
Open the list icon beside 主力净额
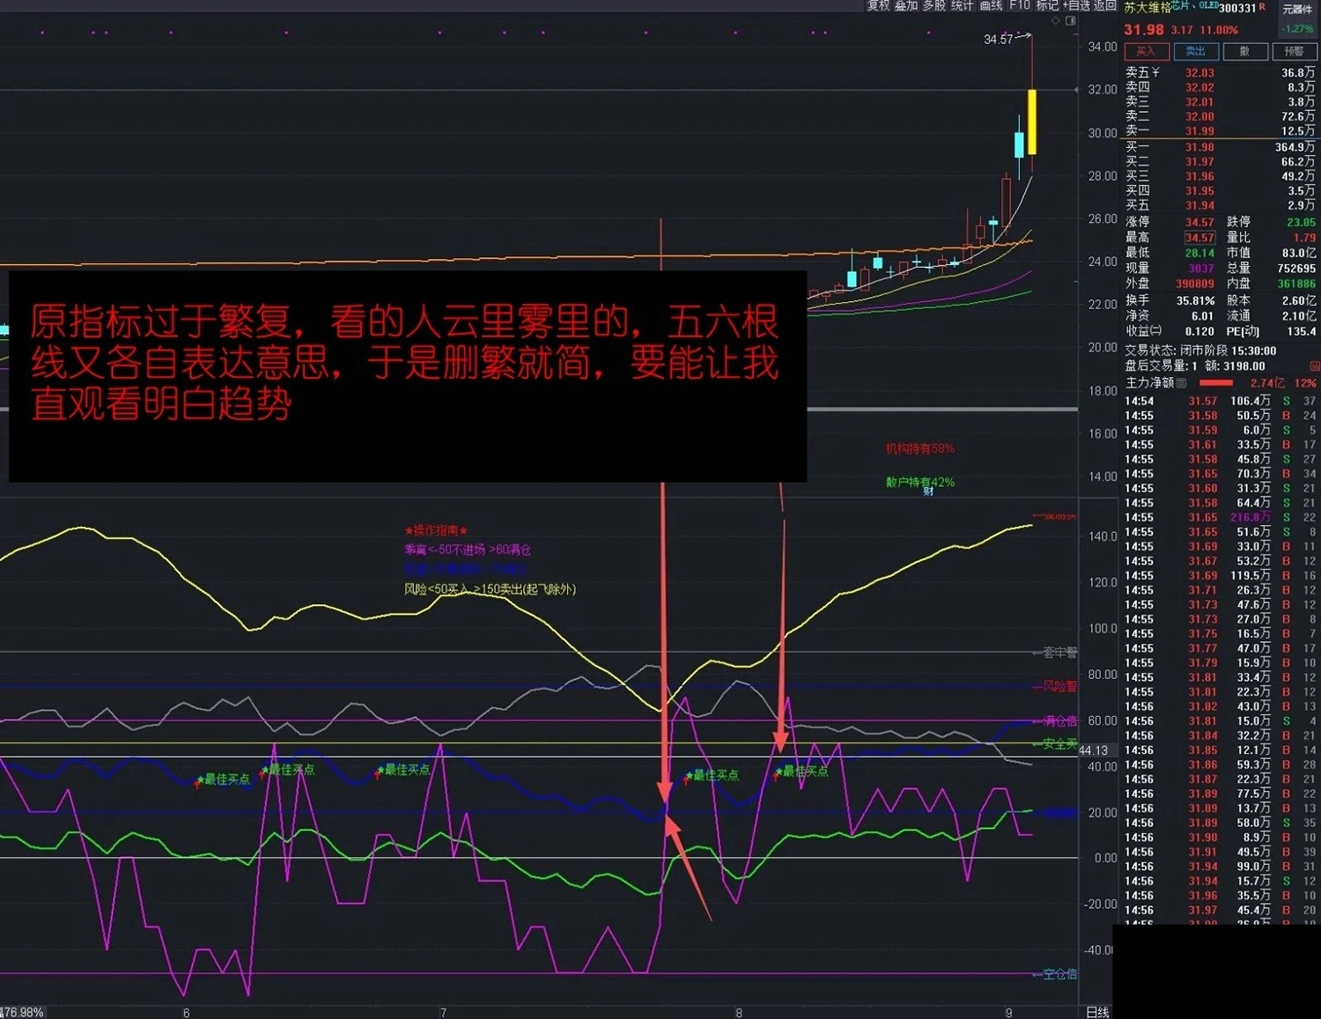(x=1181, y=382)
